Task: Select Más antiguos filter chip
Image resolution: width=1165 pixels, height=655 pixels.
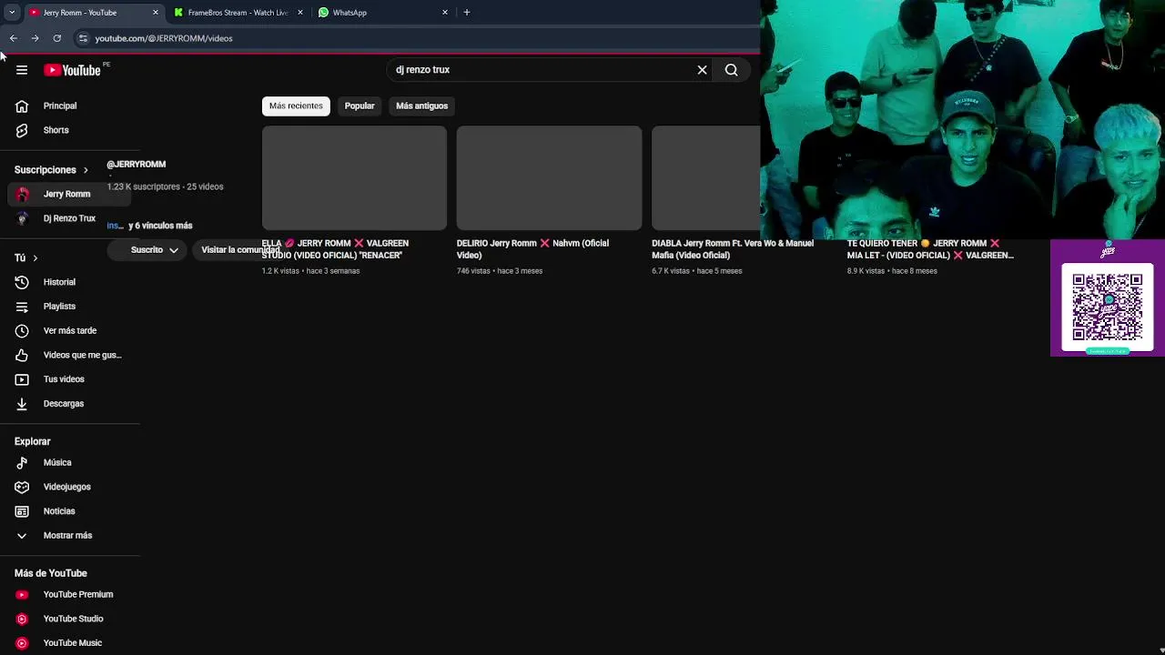Action: pos(421,106)
